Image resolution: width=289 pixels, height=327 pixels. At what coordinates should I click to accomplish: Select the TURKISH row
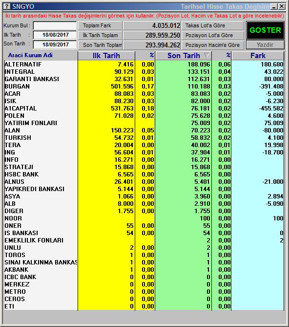tap(144, 138)
